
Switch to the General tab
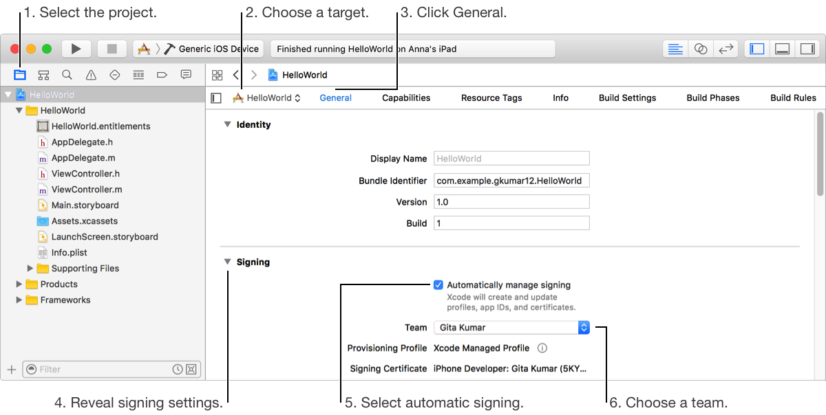[336, 98]
